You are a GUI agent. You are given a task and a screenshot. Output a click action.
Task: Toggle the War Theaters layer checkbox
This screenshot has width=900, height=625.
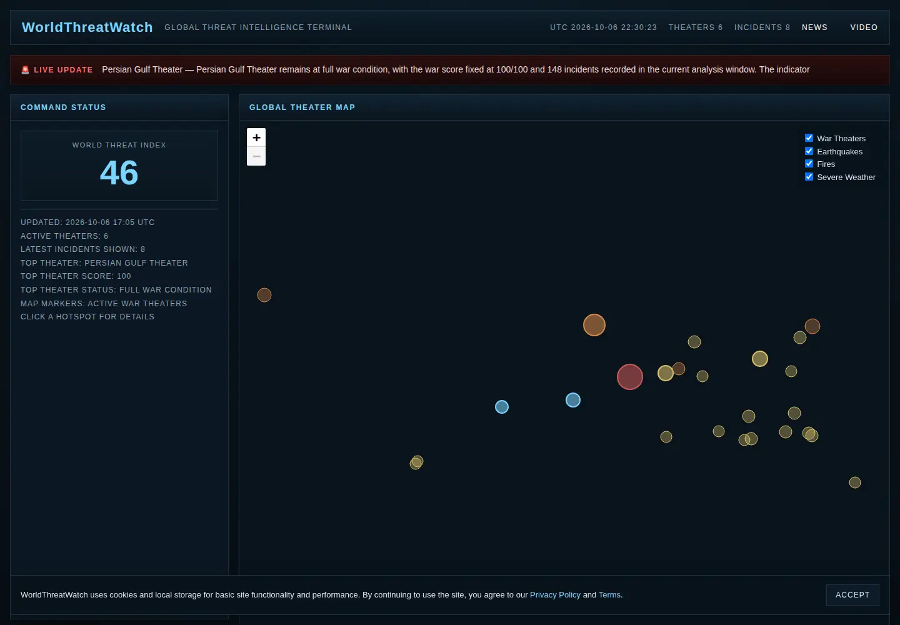point(809,138)
